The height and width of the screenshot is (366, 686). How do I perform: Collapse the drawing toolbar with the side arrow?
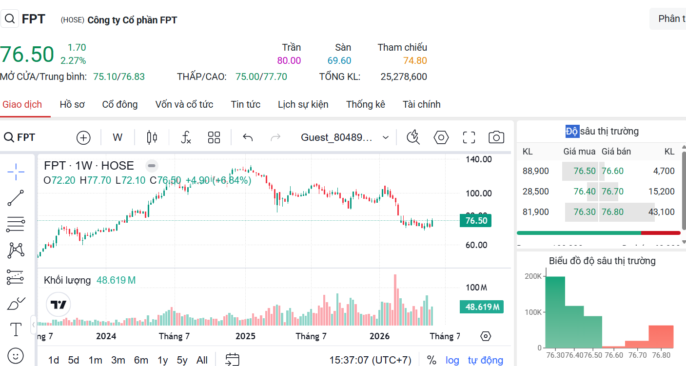[34, 324]
